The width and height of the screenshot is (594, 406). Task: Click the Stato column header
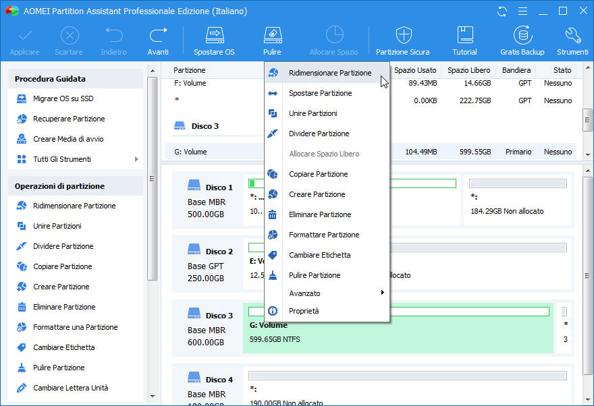pyautogui.click(x=562, y=70)
